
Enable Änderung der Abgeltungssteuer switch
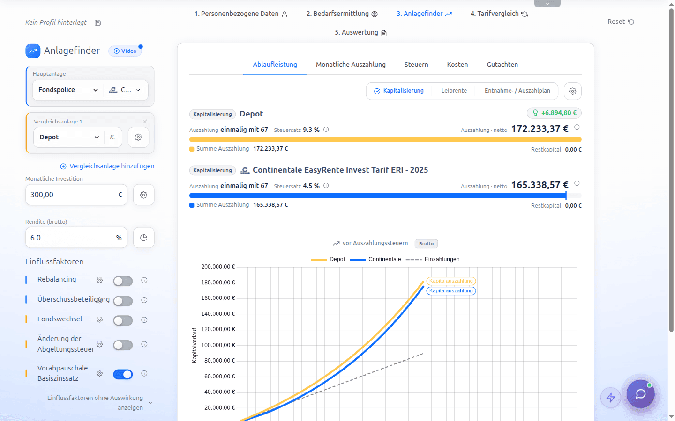pos(123,345)
